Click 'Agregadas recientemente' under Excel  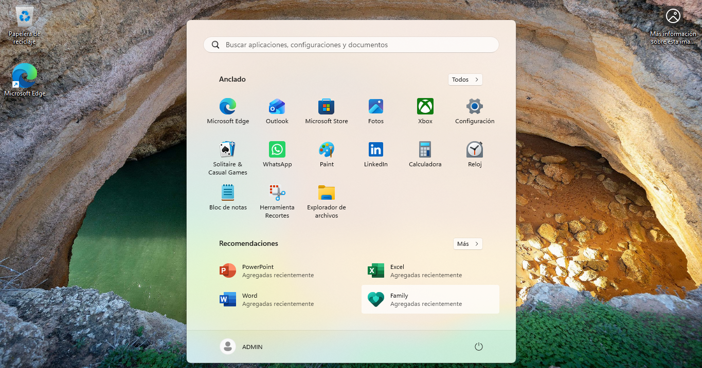click(x=426, y=275)
